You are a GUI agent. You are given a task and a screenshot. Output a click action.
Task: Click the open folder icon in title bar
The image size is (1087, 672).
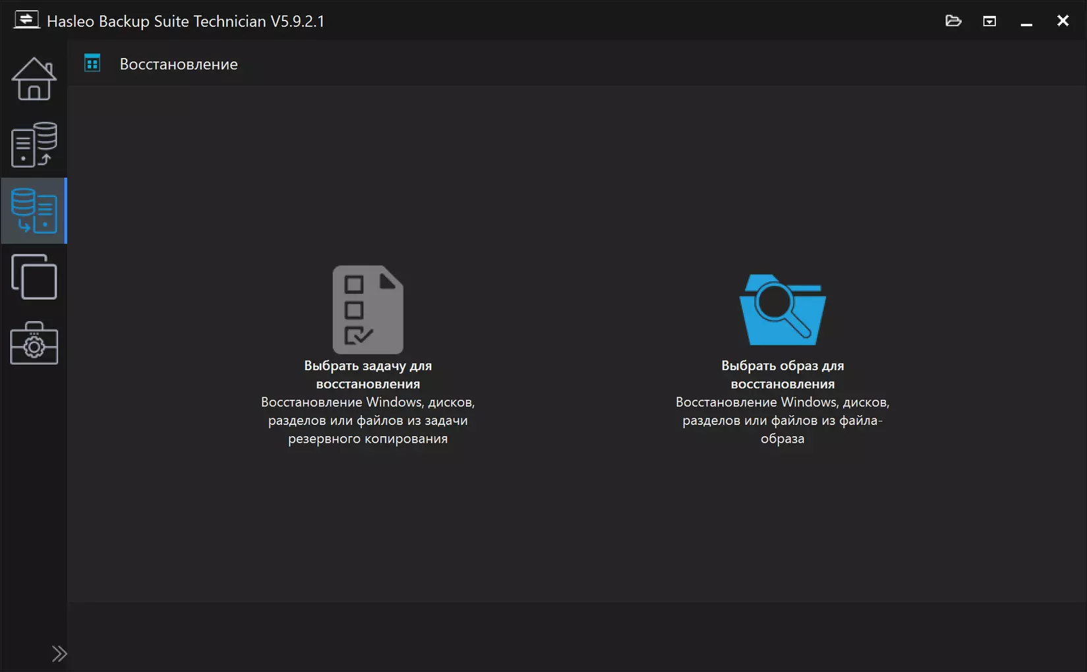[x=953, y=21]
